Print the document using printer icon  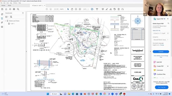pos(14,9)
